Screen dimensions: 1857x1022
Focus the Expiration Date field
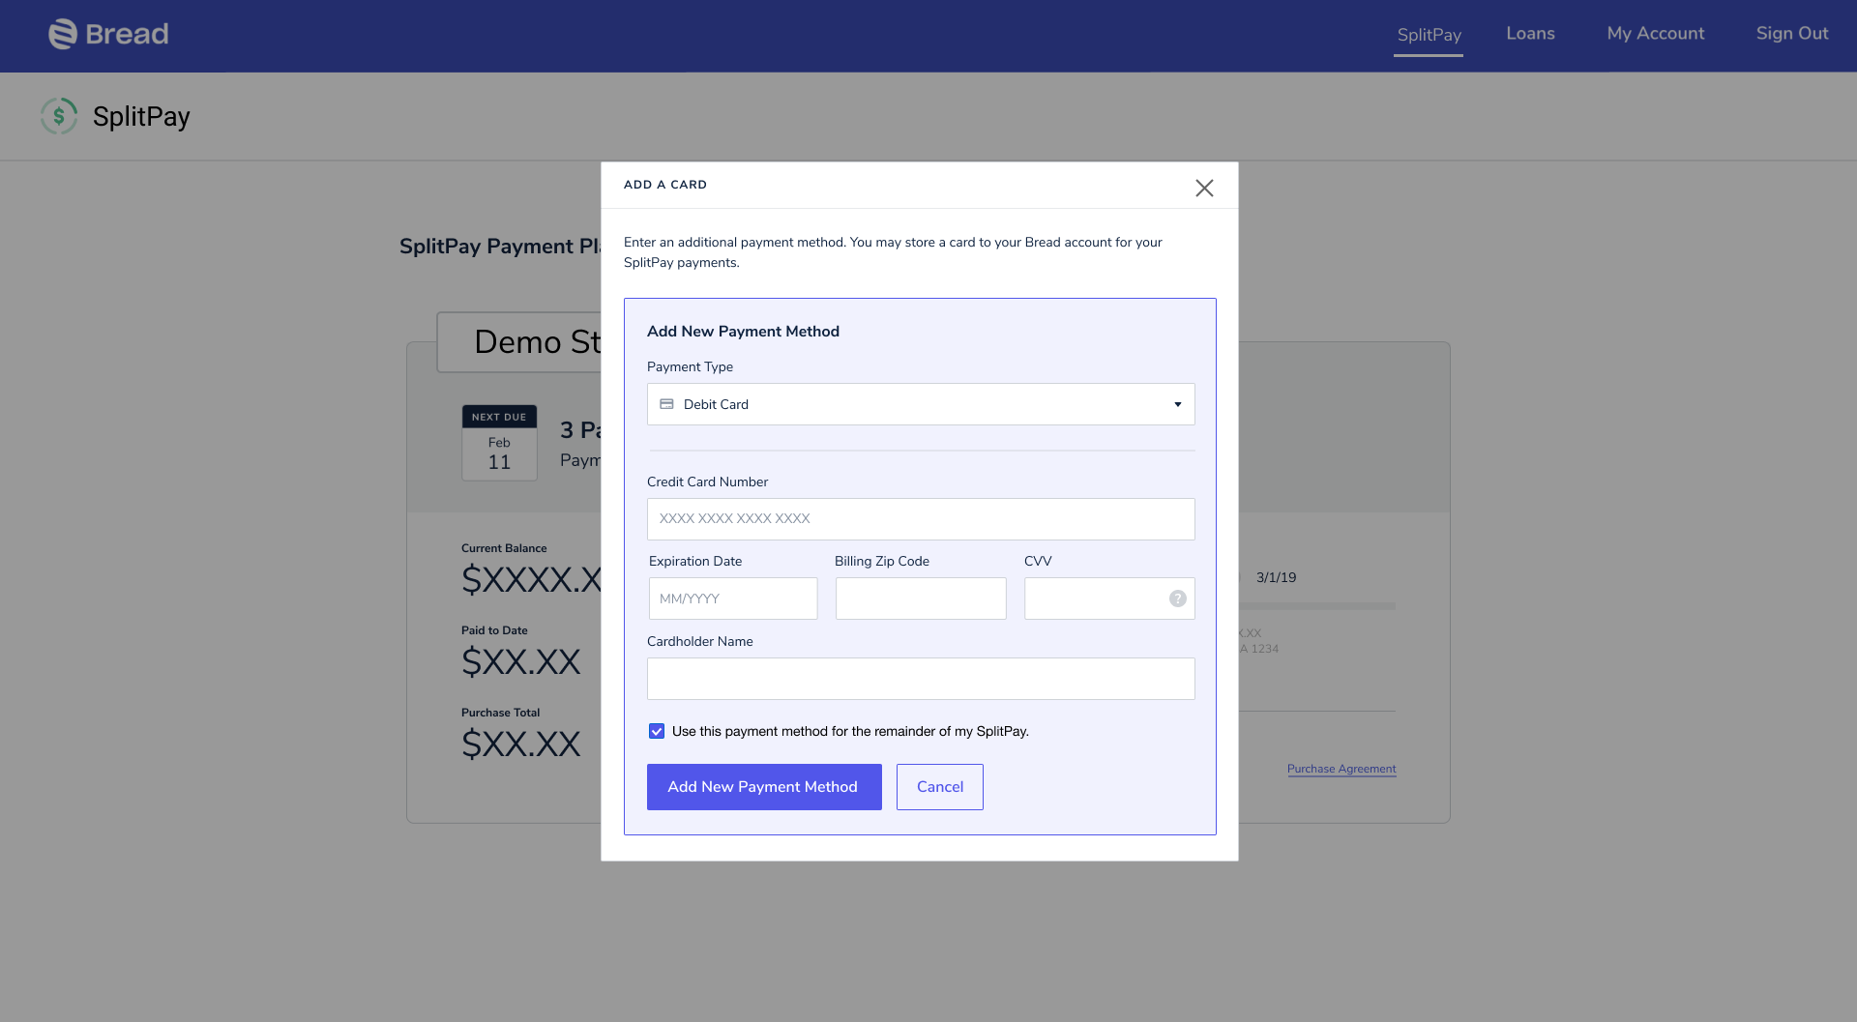[733, 599]
